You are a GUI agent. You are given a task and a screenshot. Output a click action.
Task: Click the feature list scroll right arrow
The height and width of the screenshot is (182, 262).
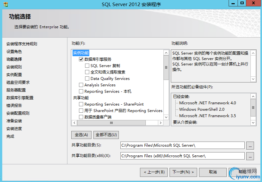pyautogui.click(x=161, y=123)
